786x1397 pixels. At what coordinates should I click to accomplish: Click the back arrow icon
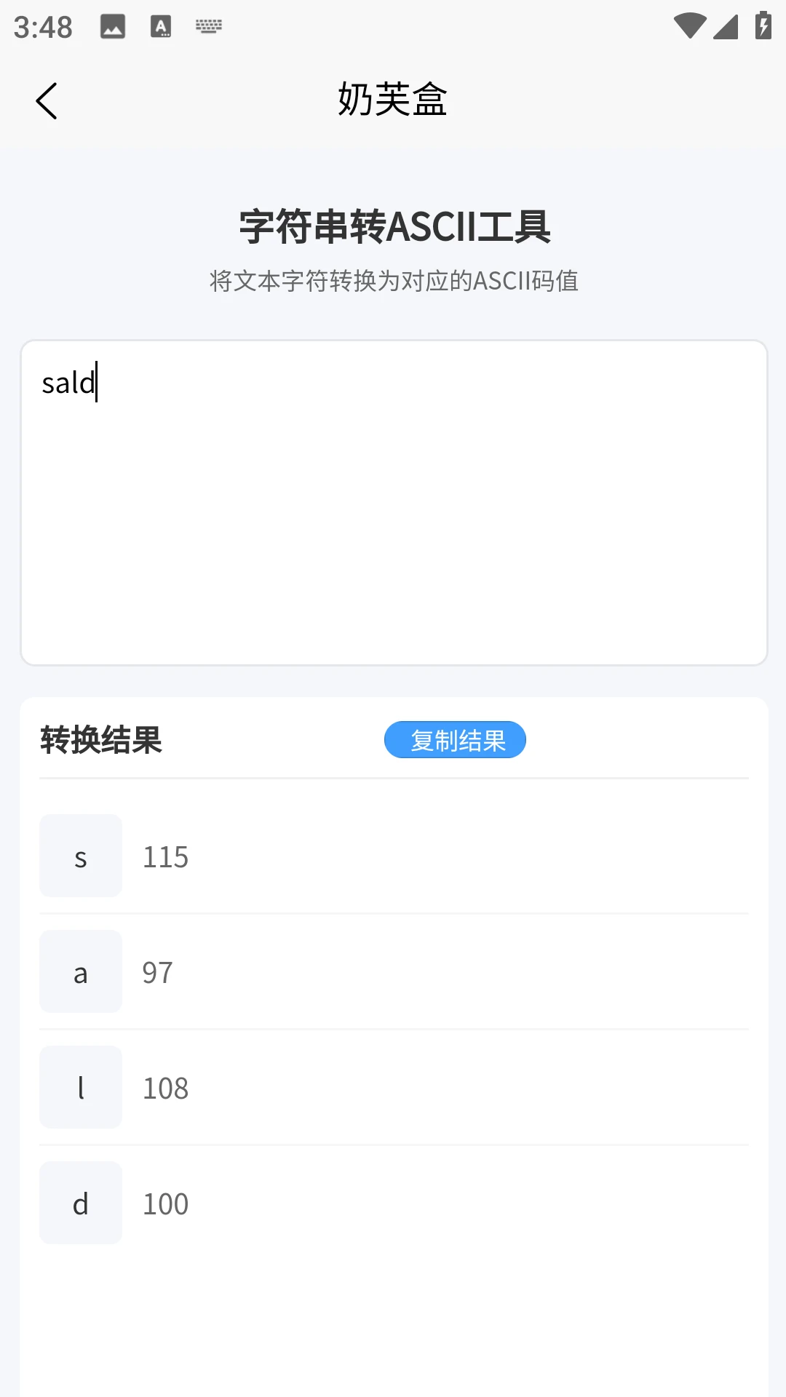pos(47,101)
